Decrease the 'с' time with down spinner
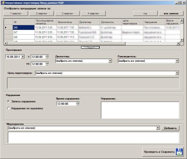187x159 pixels. [47, 58]
